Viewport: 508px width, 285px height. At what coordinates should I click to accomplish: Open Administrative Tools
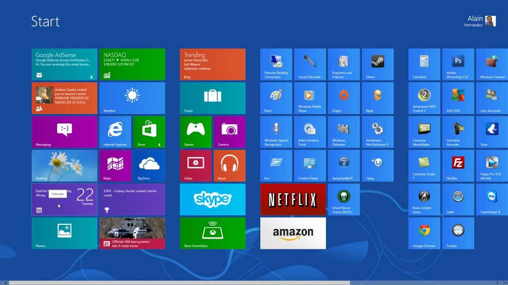(x=310, y=132)
